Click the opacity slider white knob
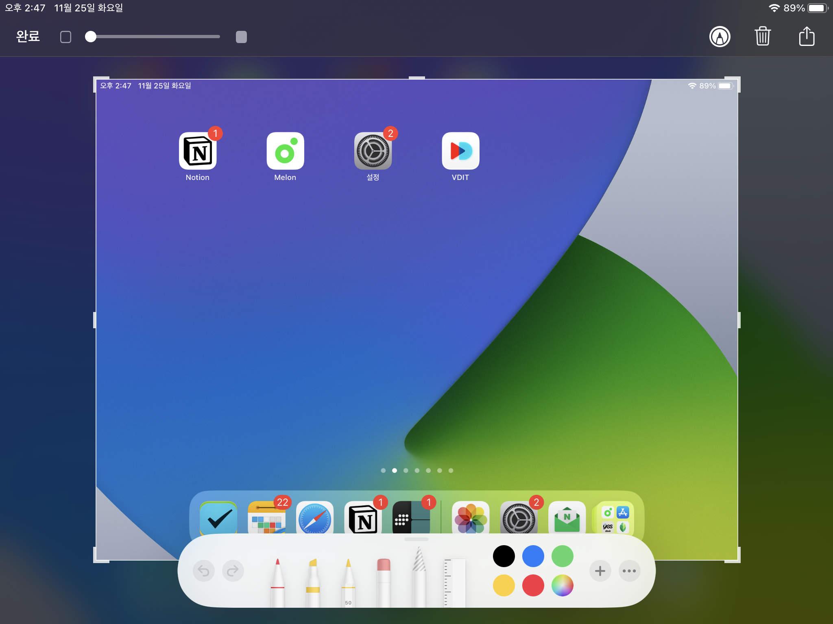833x624 pixels. point(91,37)
